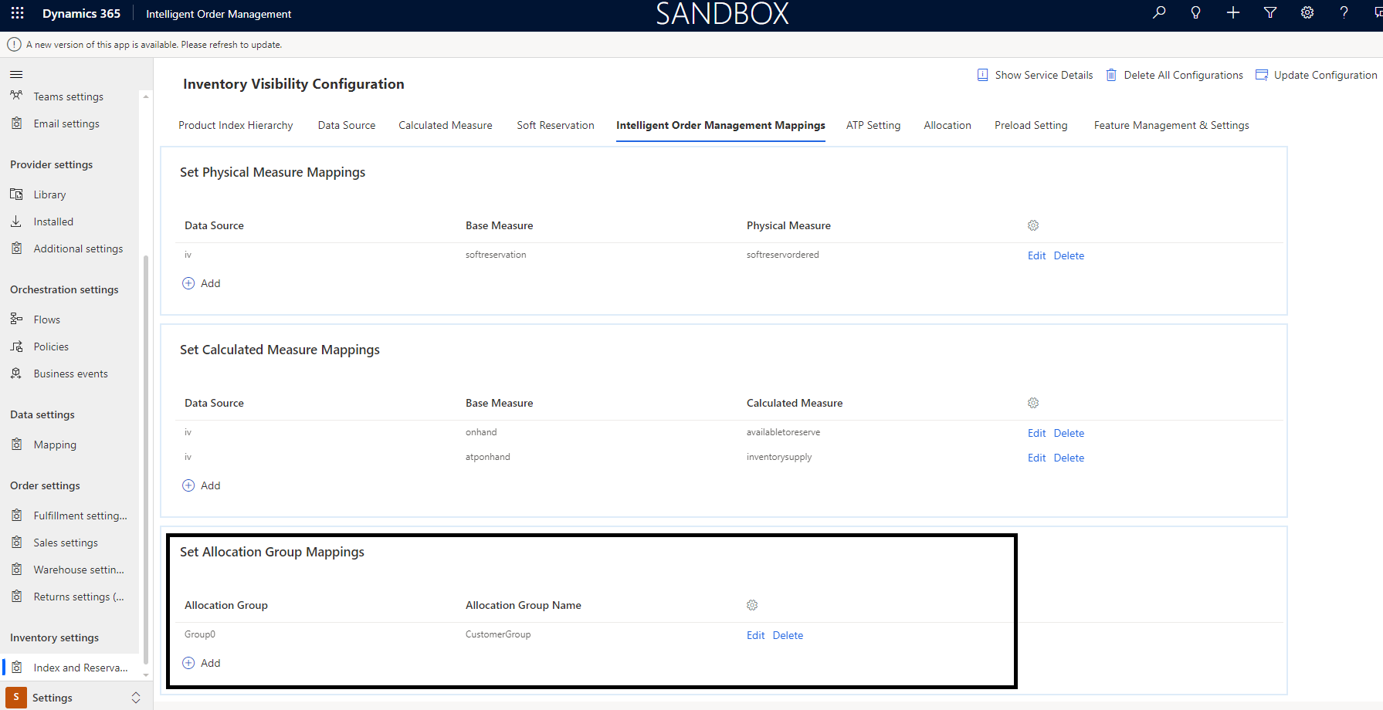
Task: Edit the onhand calculated measure mapping
Action: point(1036,433)
